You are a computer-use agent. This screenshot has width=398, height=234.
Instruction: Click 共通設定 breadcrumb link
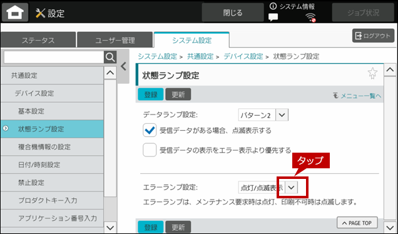pyautogui.click(x=200, y=56)
